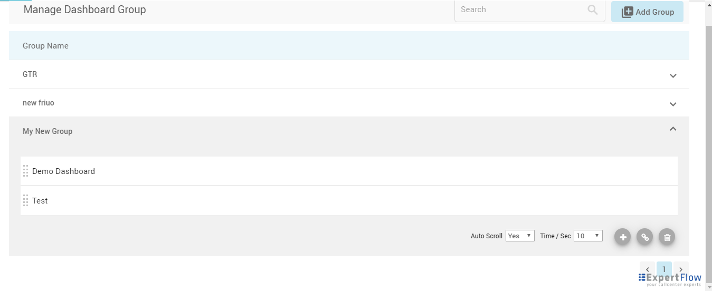Screen dimensions: 712x291
Task: Click the link icon in My New Group
Action: pyautogui.click(x=644, y=237)
